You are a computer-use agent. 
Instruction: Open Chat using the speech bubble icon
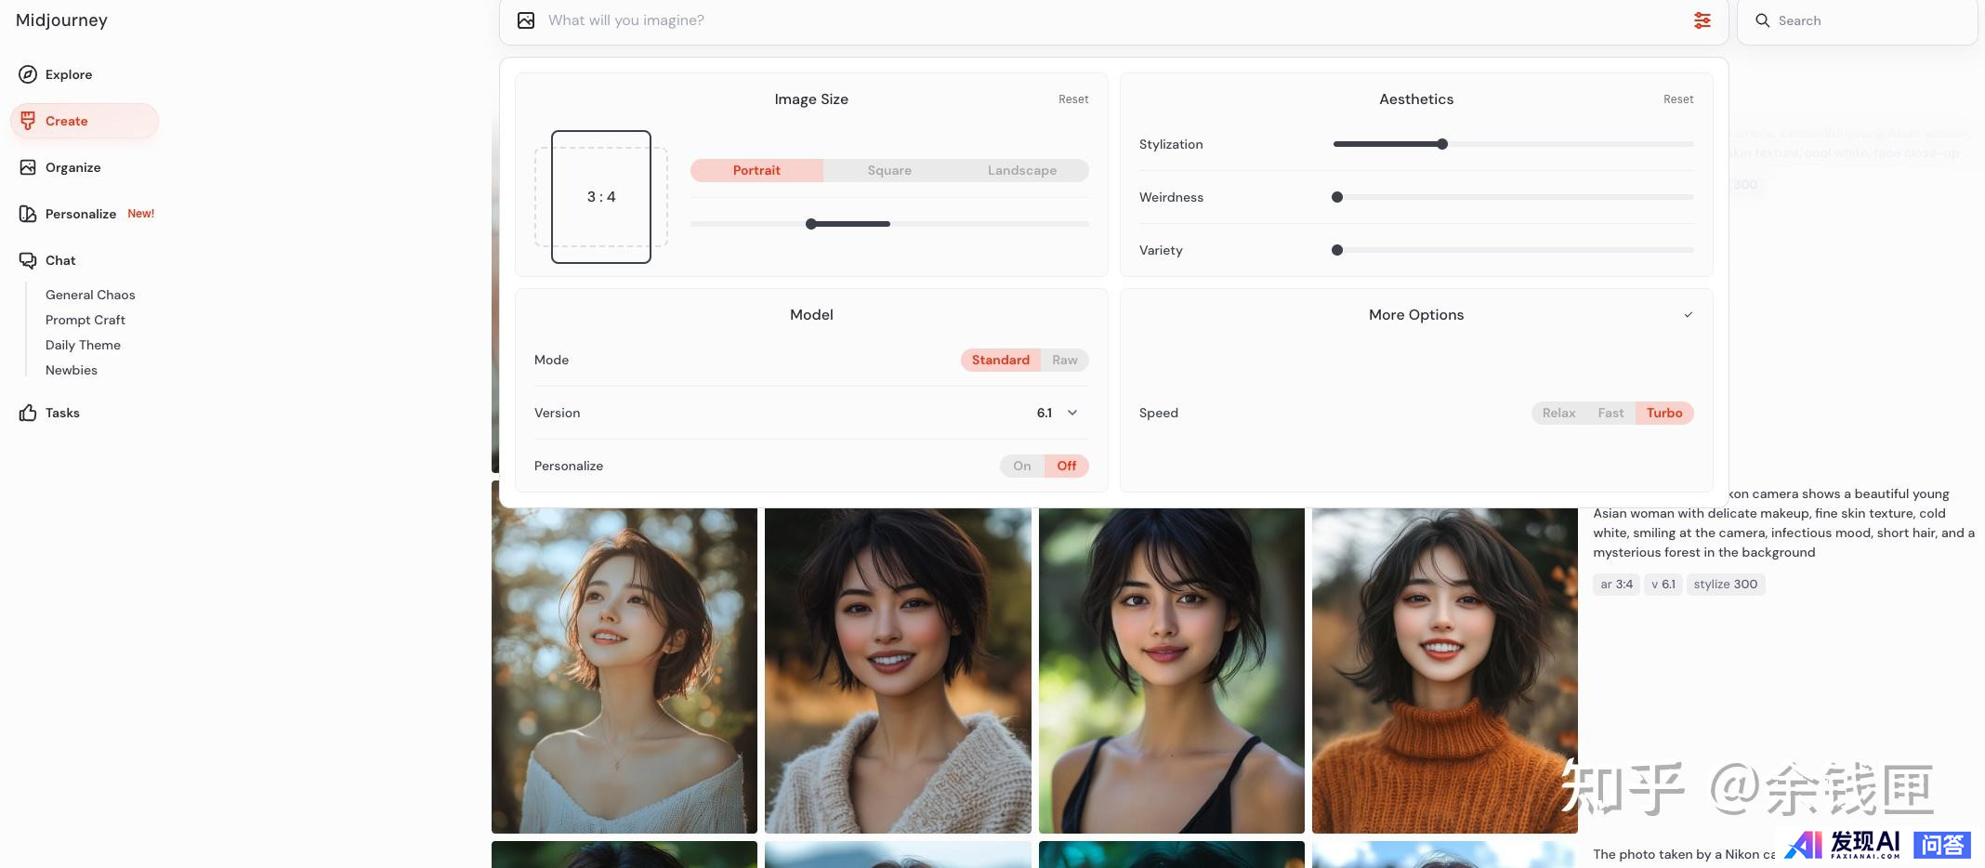click(28, 260)
